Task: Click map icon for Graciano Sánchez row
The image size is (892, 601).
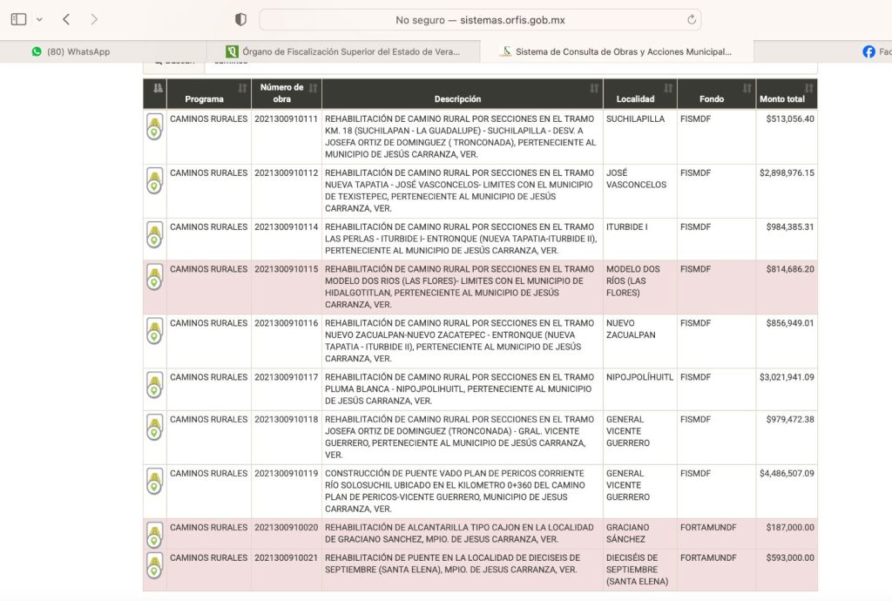Action: tap(154, 535)
